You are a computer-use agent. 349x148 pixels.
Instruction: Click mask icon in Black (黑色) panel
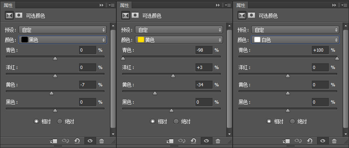point(19,15)
